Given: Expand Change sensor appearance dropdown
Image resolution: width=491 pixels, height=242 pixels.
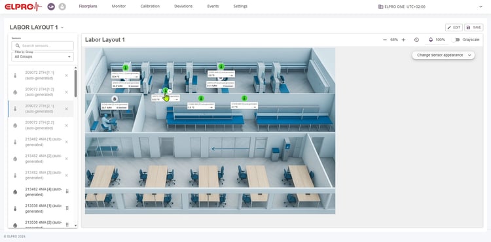Looking at the screenshot, I should (443, 55).
